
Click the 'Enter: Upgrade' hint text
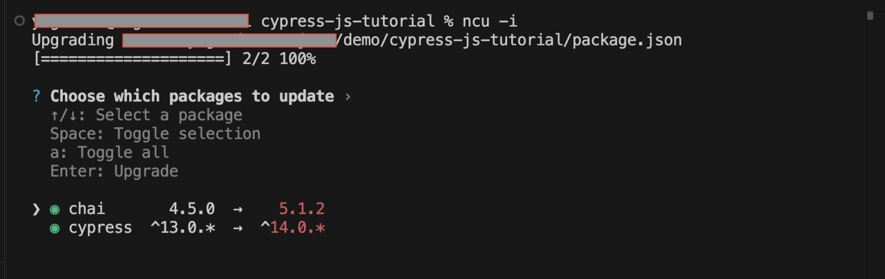114,171
